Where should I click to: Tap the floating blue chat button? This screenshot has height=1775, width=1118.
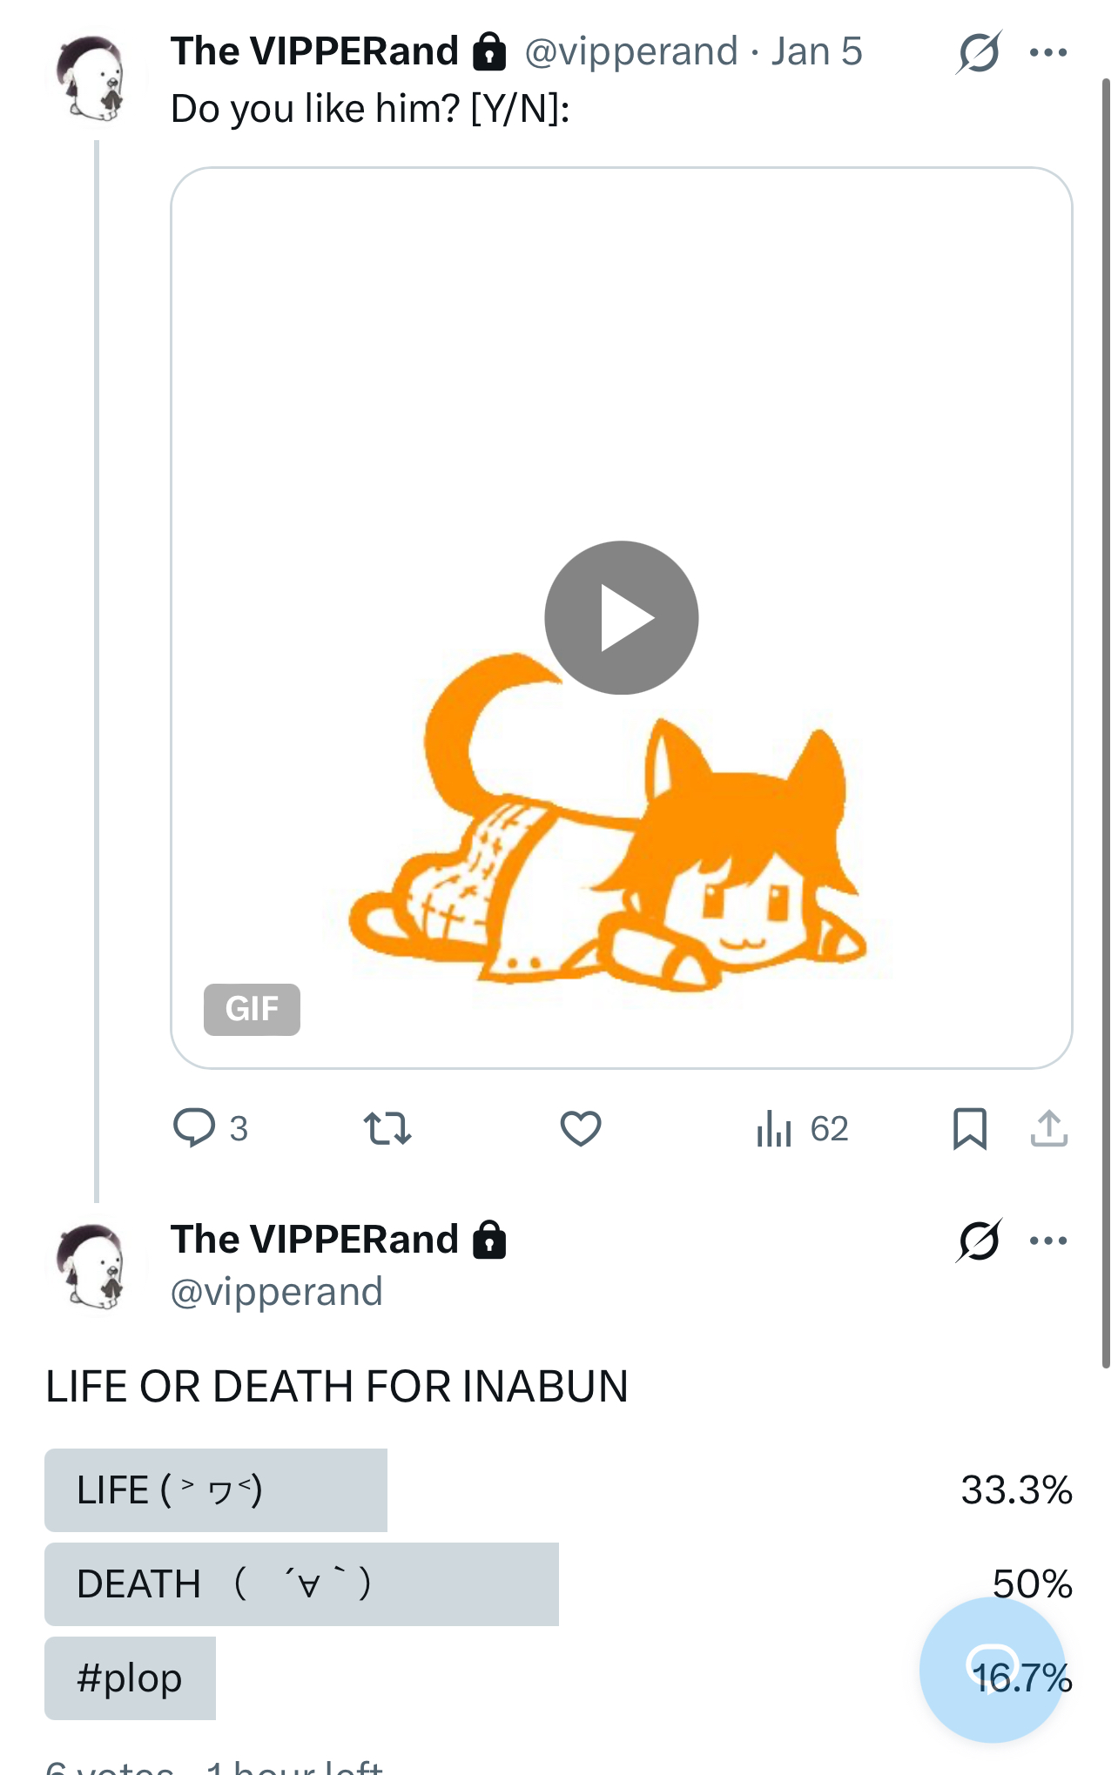(991, 1668)
